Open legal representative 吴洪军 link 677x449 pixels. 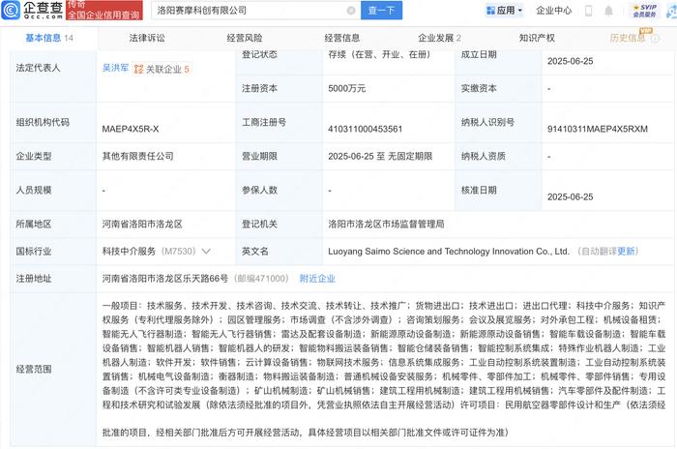tap(115, 69)
